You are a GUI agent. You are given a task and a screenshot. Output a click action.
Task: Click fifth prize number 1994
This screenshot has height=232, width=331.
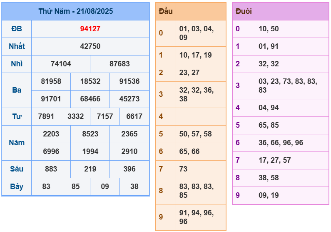tap(90, 151)
